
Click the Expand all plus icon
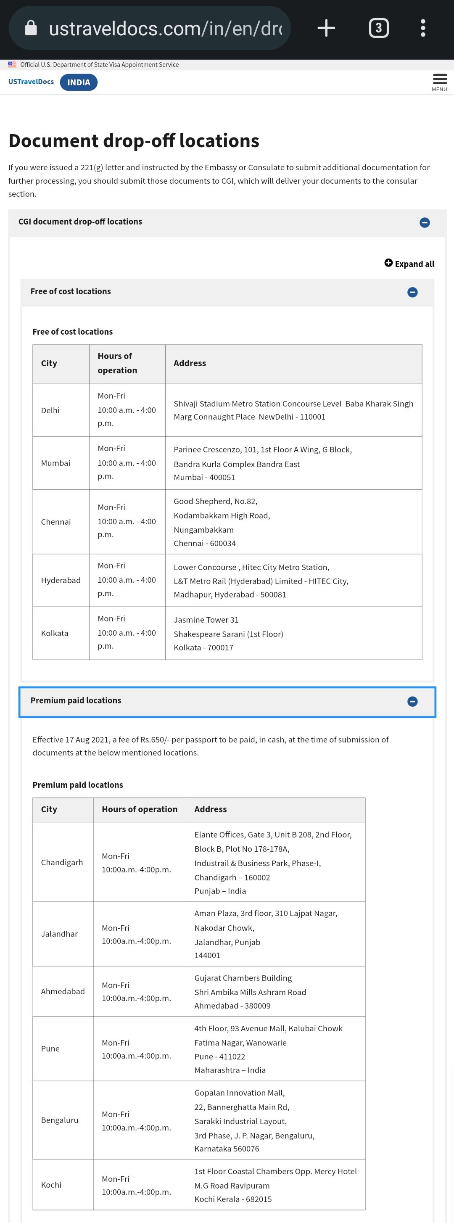(x=388, y=263)
